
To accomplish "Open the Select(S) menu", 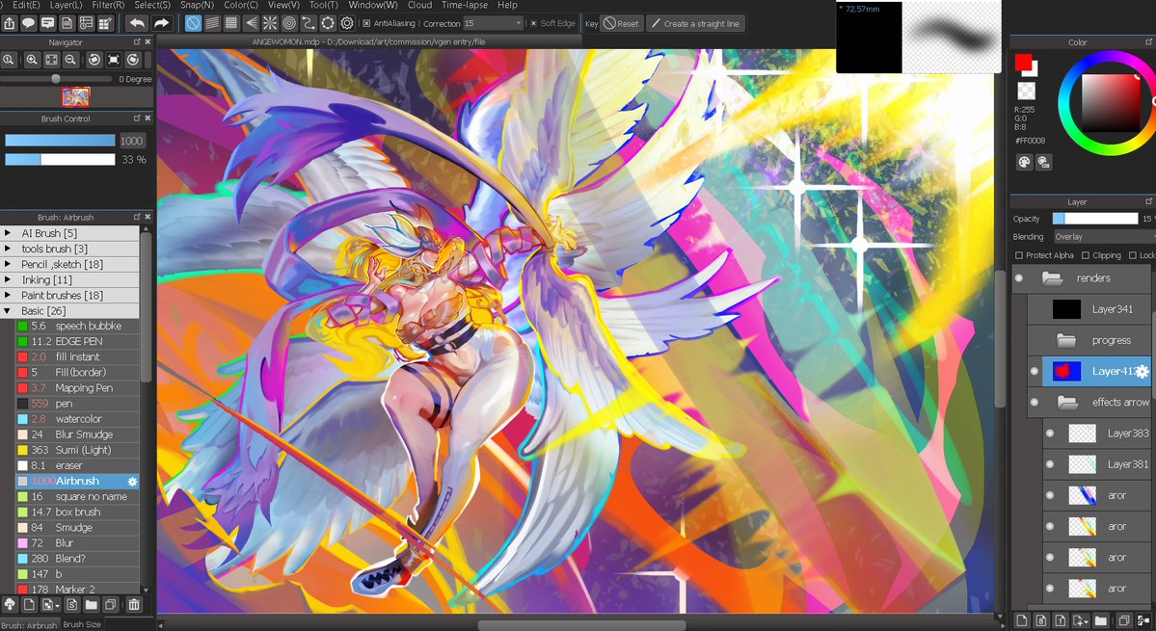I will click(x=152, y=5).
